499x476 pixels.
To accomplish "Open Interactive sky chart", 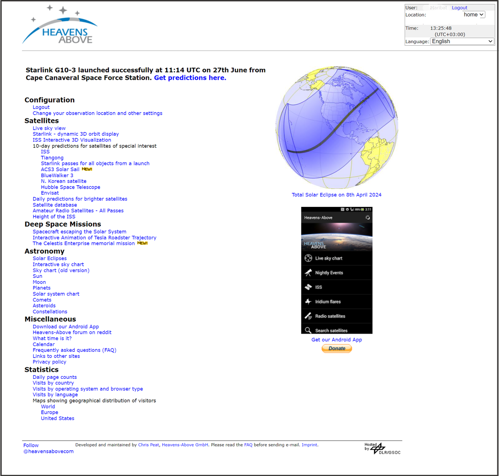I will pos(58,265).
